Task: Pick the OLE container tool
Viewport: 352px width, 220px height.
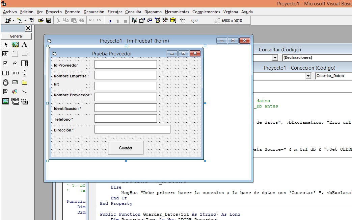Action: [x=25, y=101]
